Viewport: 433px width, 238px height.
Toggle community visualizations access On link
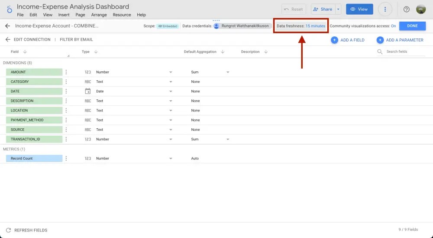point(393,26)
